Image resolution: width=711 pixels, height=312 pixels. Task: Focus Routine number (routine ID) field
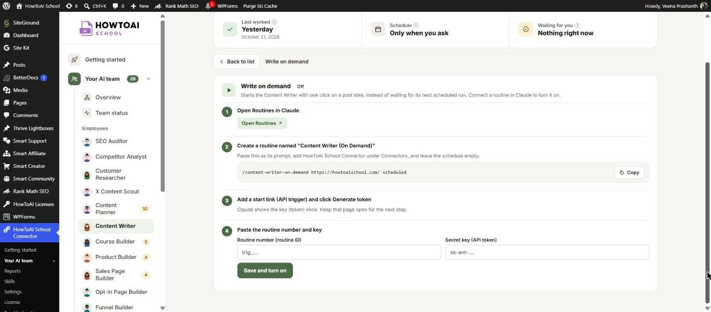[x=339, y=253]
